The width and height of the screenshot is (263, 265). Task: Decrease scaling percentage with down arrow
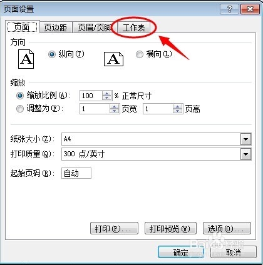(107, 98)
